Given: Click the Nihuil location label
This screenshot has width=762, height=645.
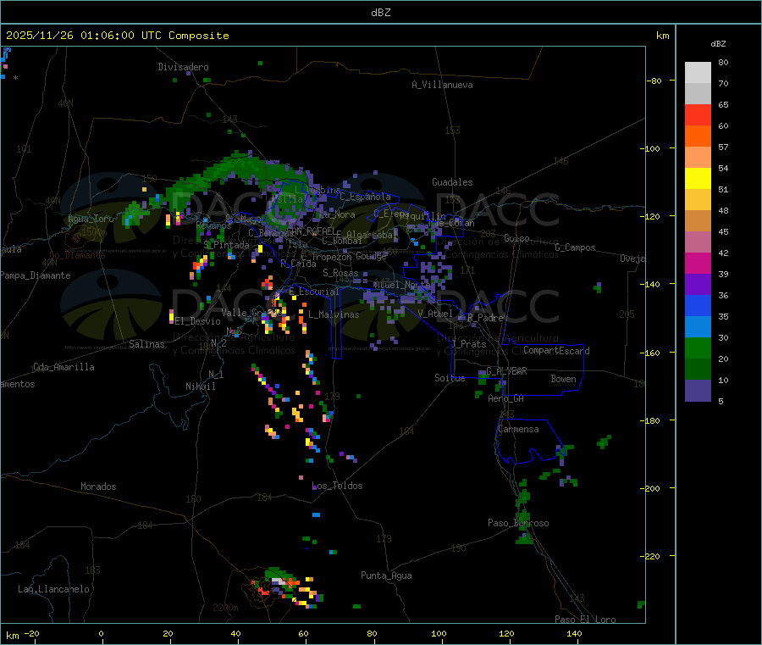Looking at the screenshot, I should 201,386.
